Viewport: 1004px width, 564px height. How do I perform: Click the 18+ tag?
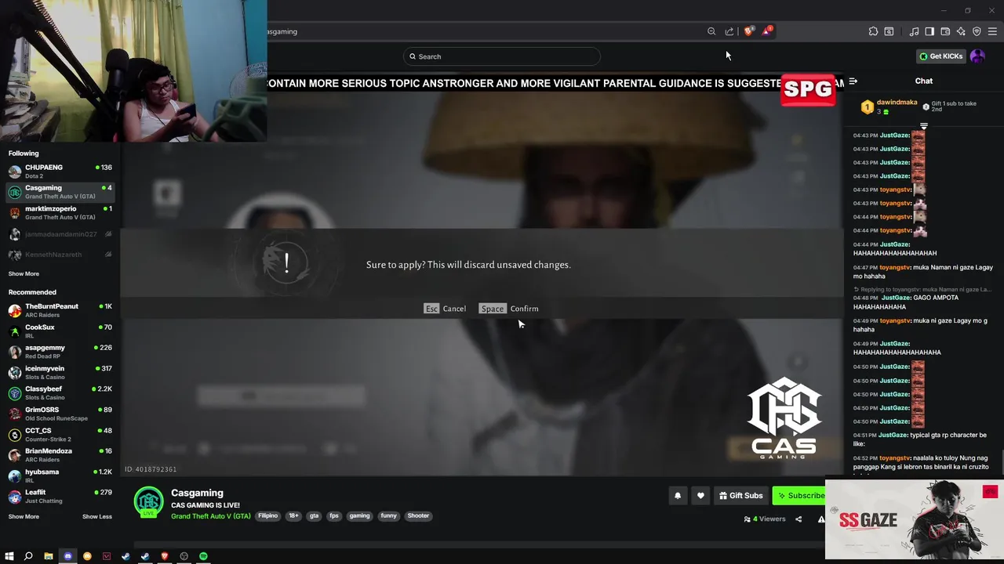(293, 515)
